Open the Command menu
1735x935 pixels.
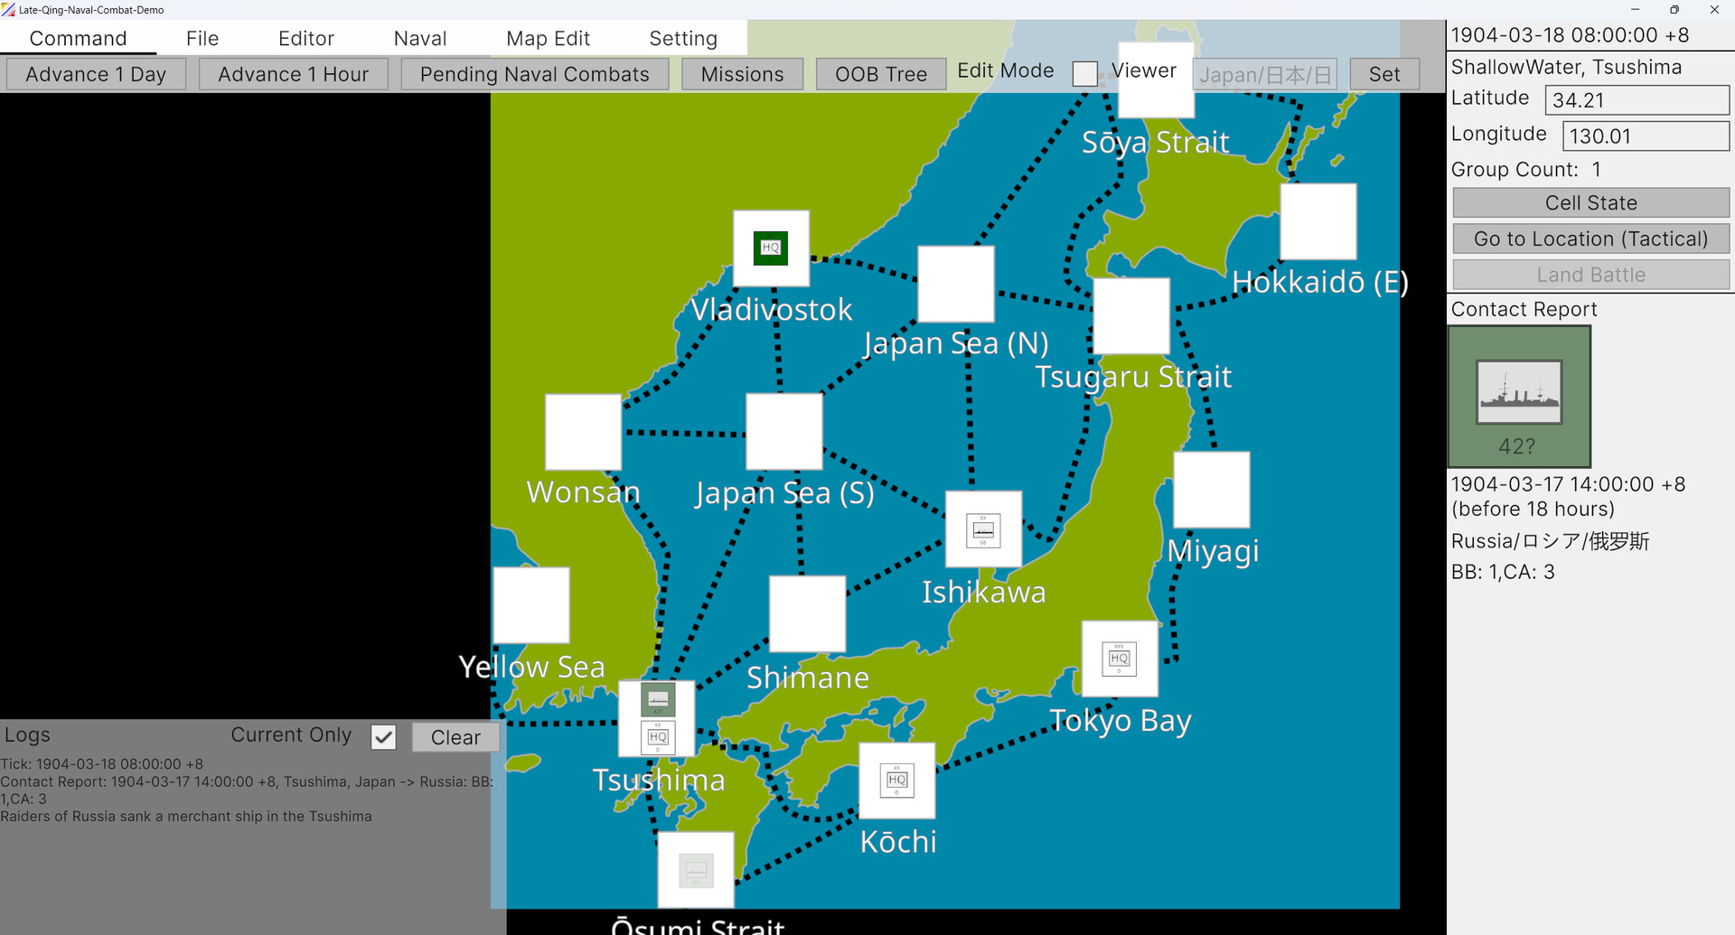78,38
